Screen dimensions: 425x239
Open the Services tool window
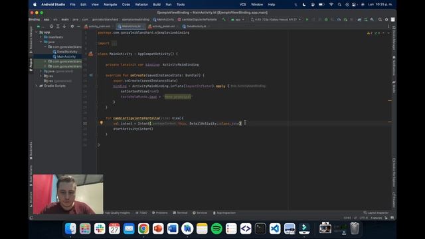tap(200, 212)
